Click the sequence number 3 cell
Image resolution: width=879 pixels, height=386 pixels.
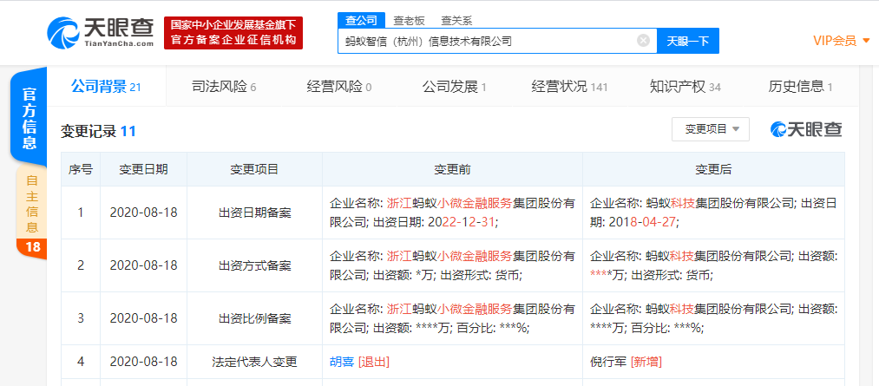point(81,318)
